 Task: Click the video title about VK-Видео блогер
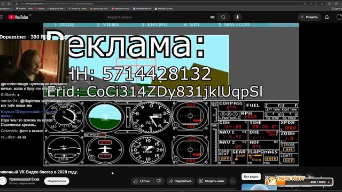pyautogui.click(x=39, y=172)
